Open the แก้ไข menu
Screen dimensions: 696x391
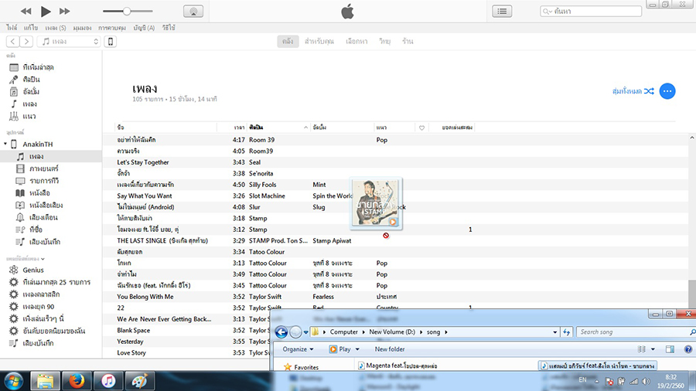coord(31,28)
